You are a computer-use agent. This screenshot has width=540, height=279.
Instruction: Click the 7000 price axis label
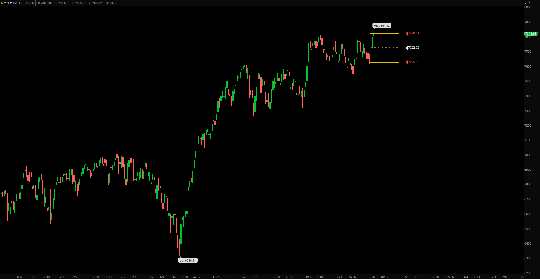[x=528, y=155]
